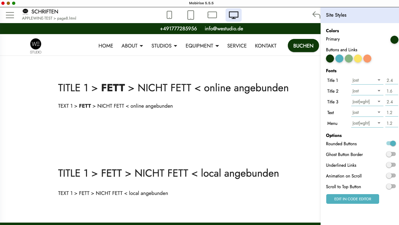The width and height of the screenshot is (399, 225).
Task: Open the KONTAKT menu item
Action: pos(266,46)
